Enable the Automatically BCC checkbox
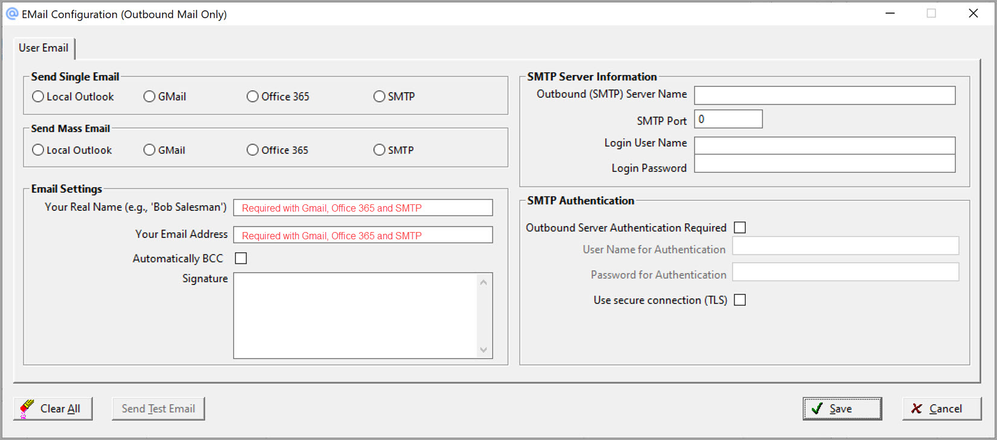Image resolution: width=997 pixels, height=440 pixels. (241, 259)
